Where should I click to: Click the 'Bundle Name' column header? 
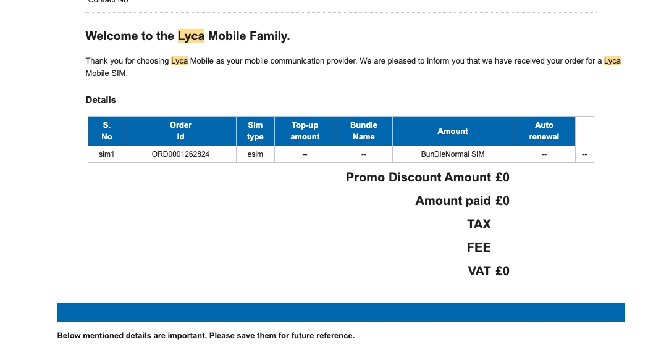pyautogui.click(x=363, y=131)
